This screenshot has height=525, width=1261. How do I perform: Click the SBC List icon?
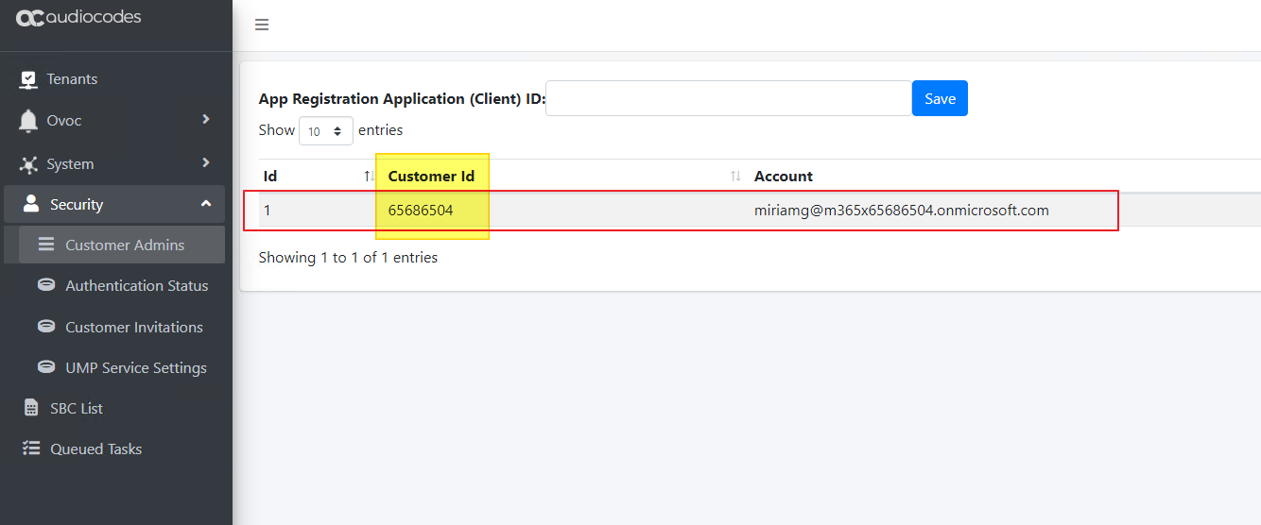pos(31,408)
